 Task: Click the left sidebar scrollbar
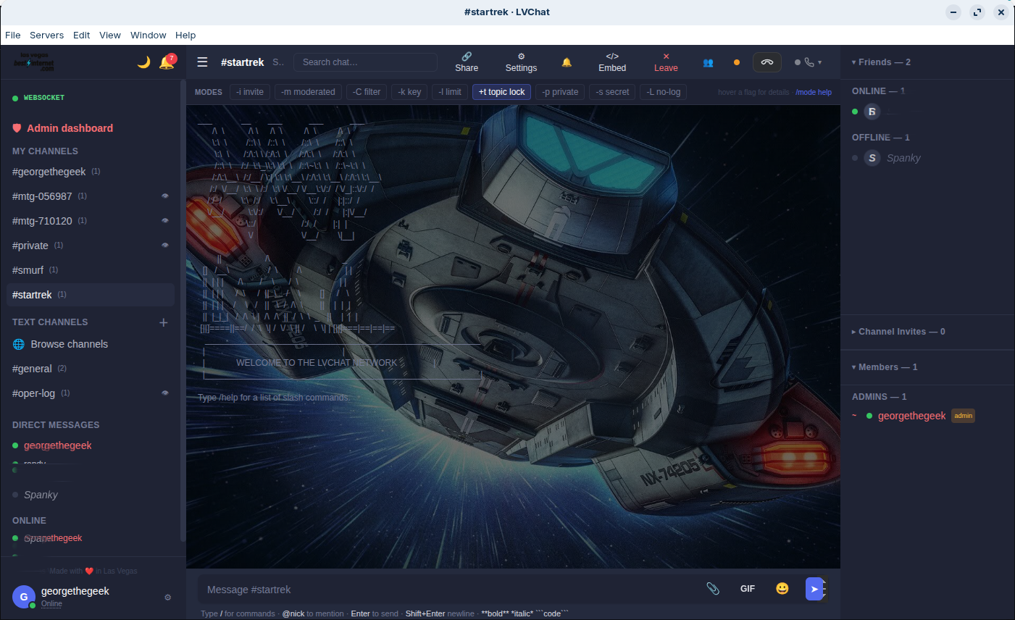183,310
